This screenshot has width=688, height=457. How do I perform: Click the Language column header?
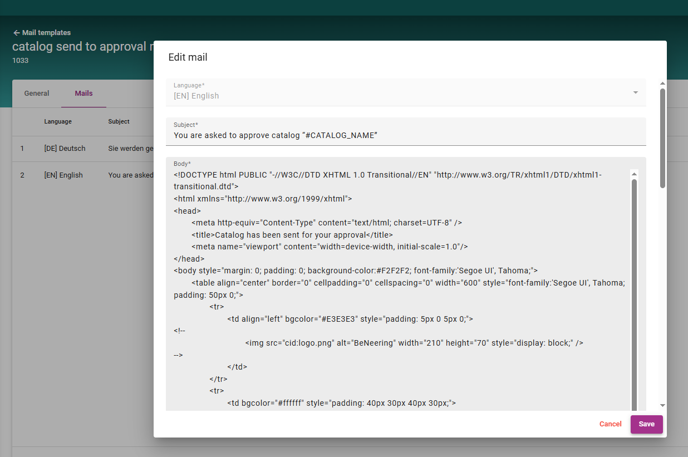(x=58, y=121)
